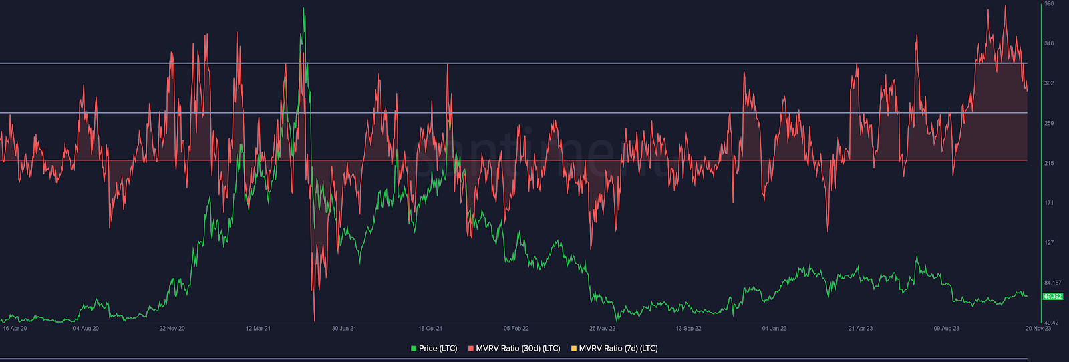The height and width of the screenshot is (362, 1069).
Task: Click the '26 May 22' date label
Action: [x=603, y=329]
